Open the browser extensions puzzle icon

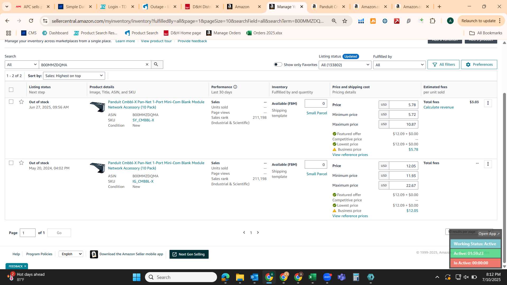pyautogui.click(x=433, y=21)
